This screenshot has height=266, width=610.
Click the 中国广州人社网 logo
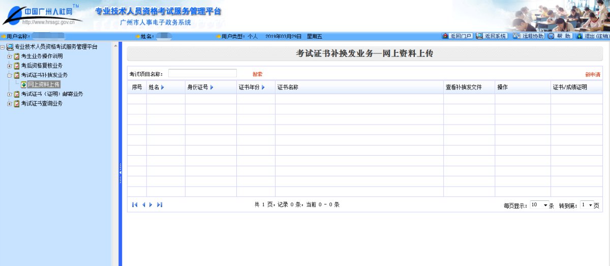[x=41, y=14]
